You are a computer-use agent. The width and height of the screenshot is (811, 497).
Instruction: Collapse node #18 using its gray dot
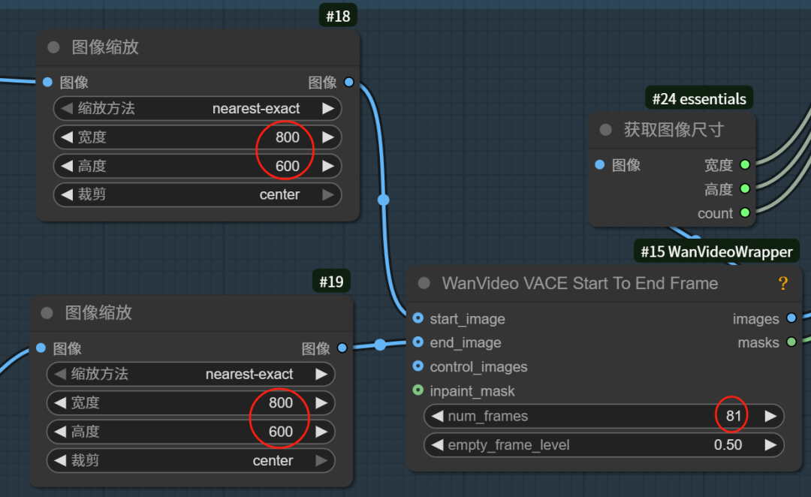coord(53,47)
